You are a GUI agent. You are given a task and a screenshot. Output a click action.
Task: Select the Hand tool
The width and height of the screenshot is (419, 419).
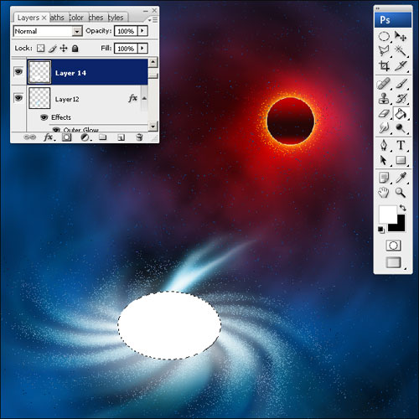384,193
